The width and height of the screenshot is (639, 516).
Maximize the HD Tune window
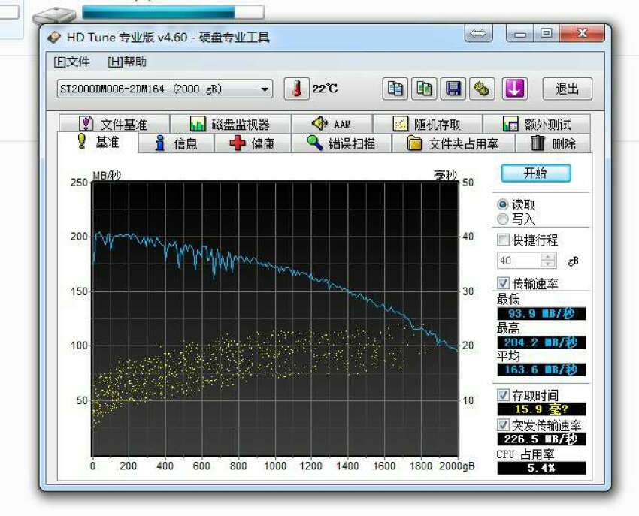[x=547, y=33]
